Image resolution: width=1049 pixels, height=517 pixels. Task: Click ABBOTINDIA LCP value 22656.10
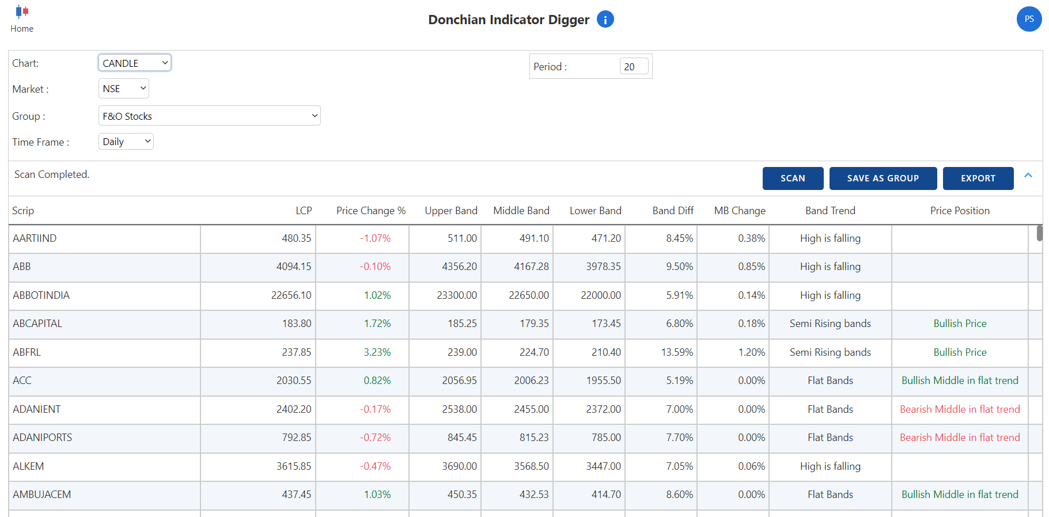click(x=291, y=295)
